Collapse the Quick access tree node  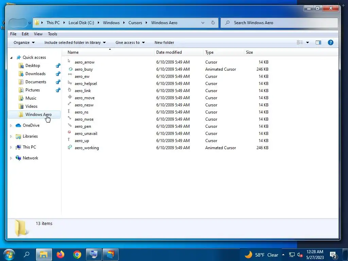pos(11,58)
